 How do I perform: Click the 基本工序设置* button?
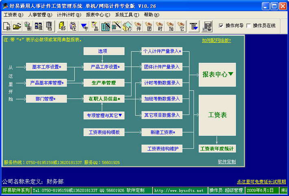pyautogui.click(x=46, y=67)
